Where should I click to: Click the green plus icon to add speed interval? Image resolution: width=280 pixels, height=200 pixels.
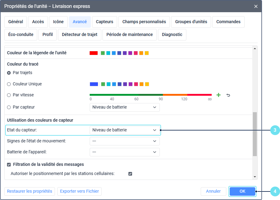pyautogui.click(x=218, y=95)
